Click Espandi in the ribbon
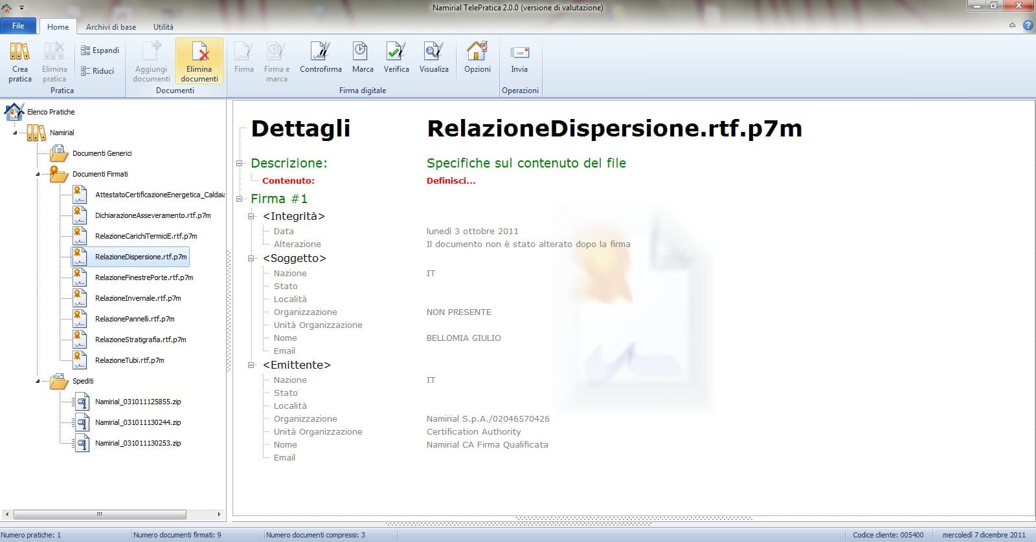1036x542 pixels. point(100,50)
